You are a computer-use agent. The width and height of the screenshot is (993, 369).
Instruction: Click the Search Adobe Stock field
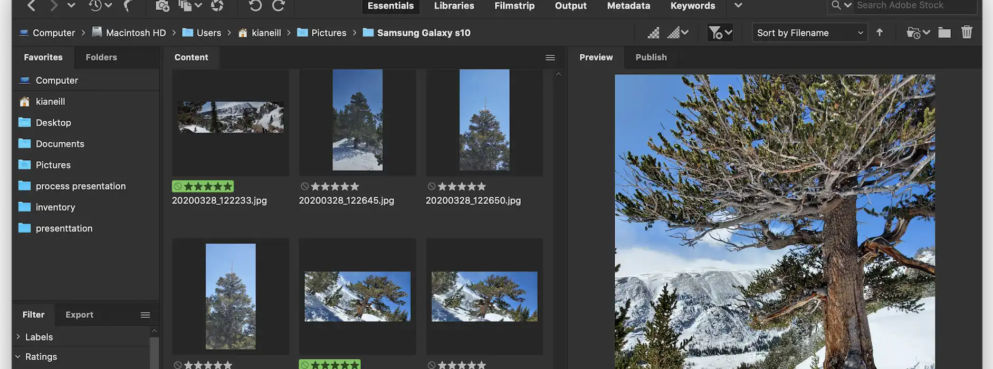(x=915, y=5)
